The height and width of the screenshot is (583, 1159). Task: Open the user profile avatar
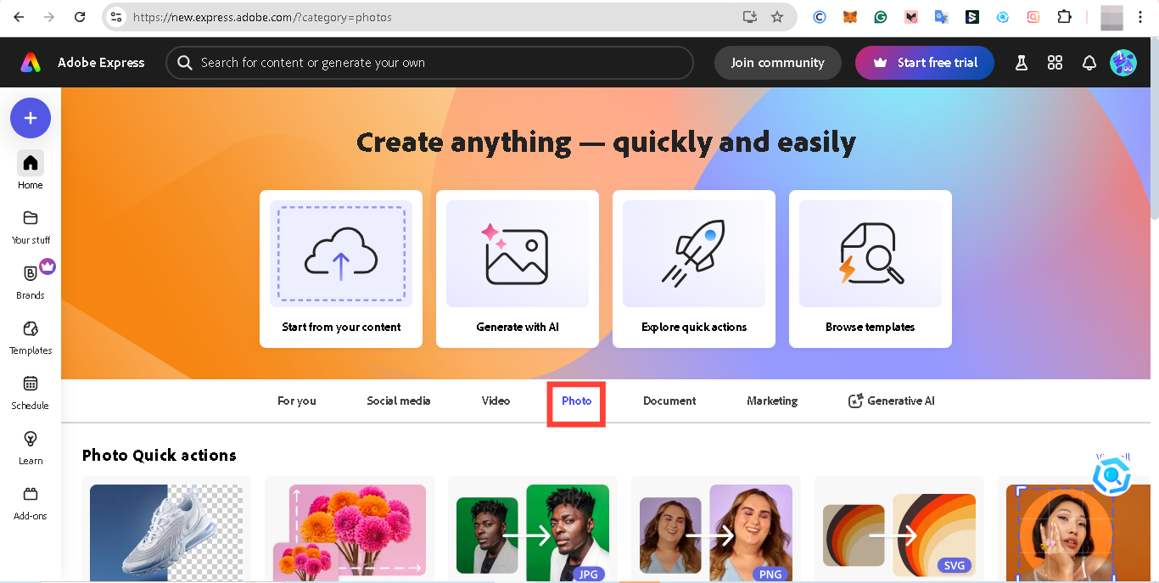pos(1123,63)
